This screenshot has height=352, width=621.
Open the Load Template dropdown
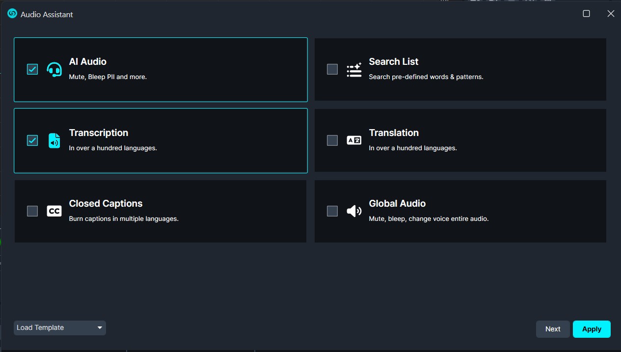[x=60, y=328]
